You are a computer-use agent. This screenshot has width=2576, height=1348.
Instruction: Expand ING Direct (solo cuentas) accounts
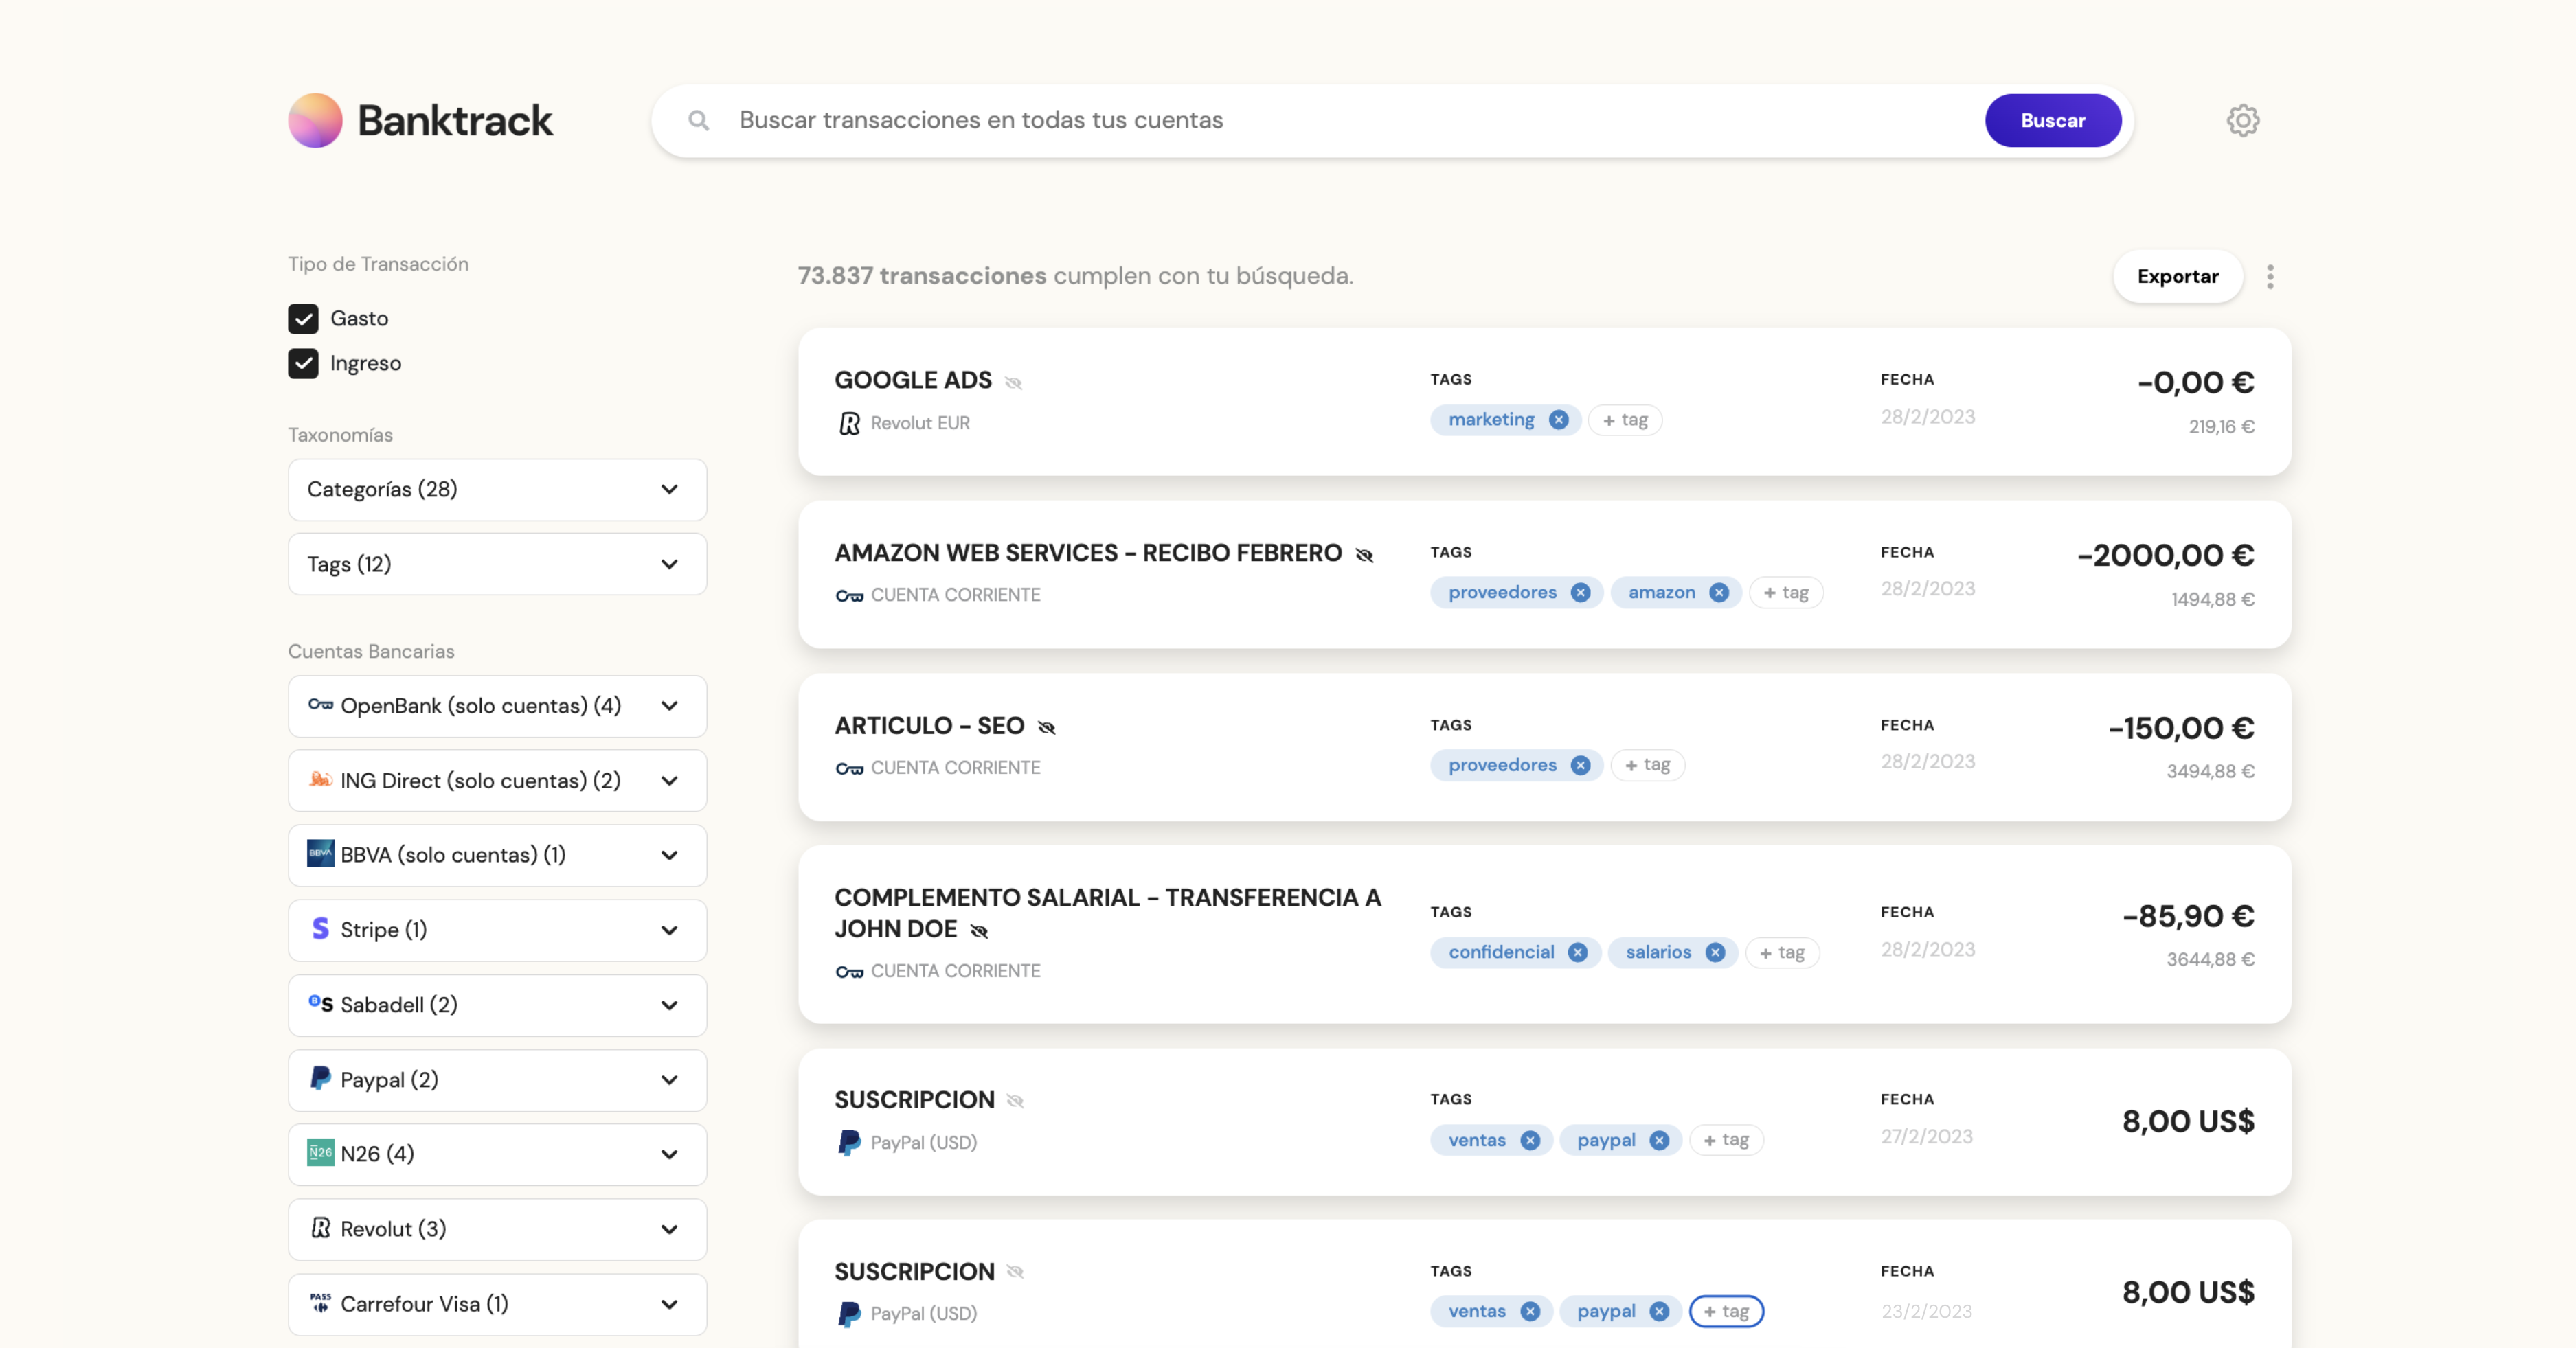[x=497, y=780]
